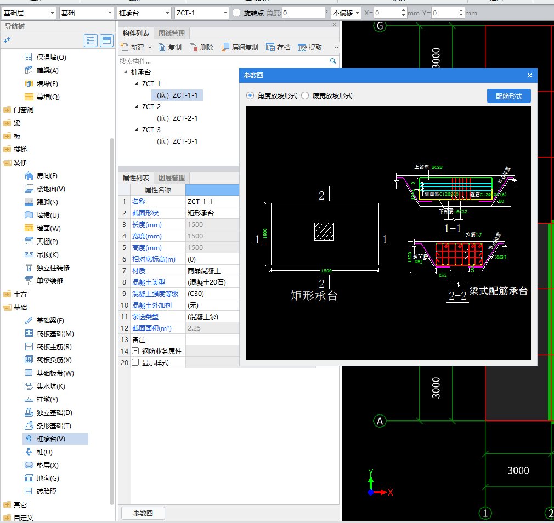Select (底) ZCT-3-1 in component tree
Screen dimensions: 554x523
[x=177, y=141]
